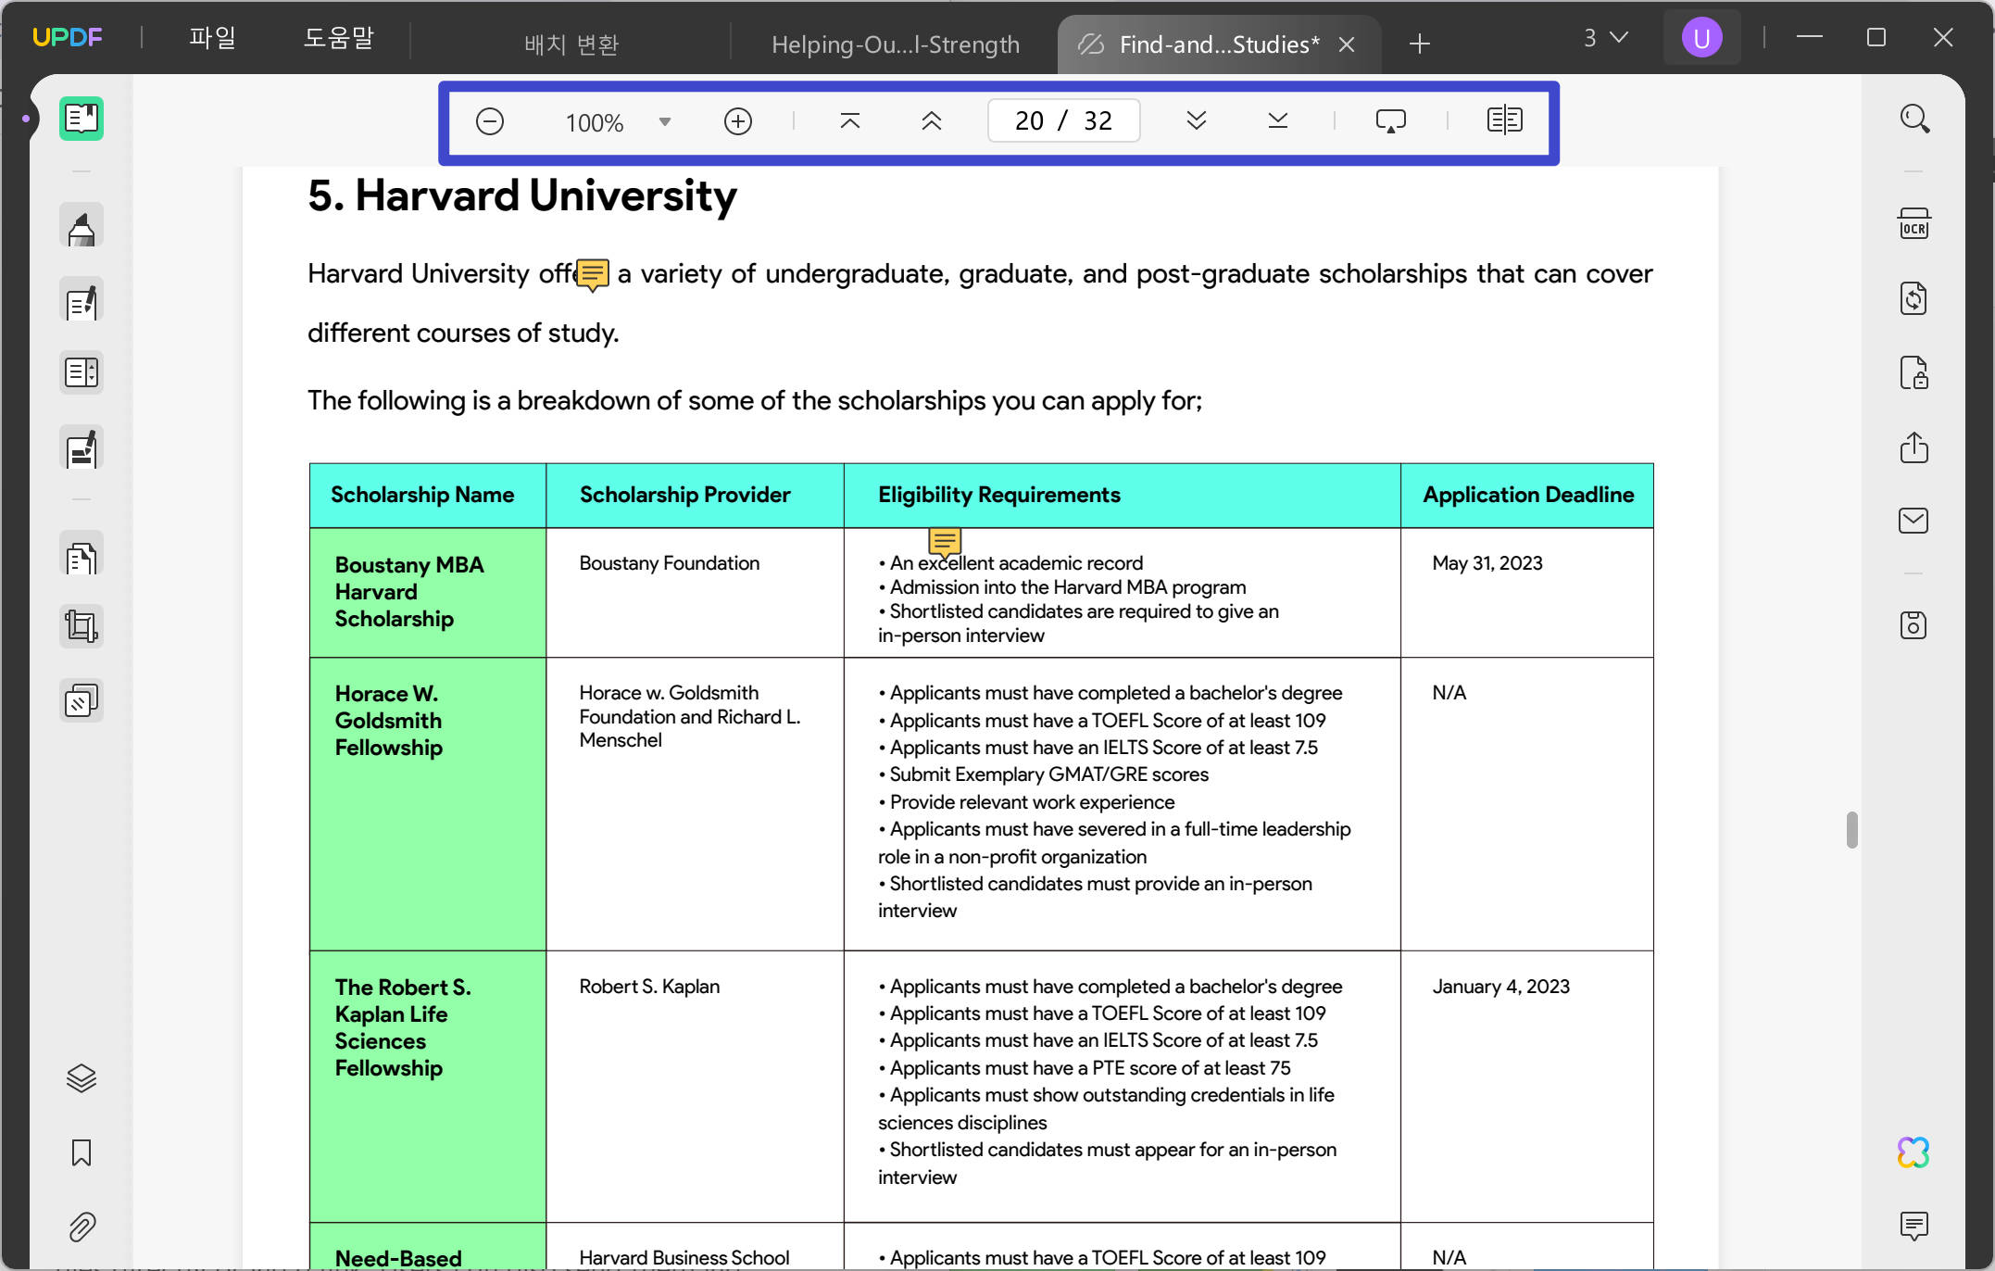Click the Harvard Business School provider cell
The width and height of the screenshot is (1995, 1271).
[x=695, y=1247]
